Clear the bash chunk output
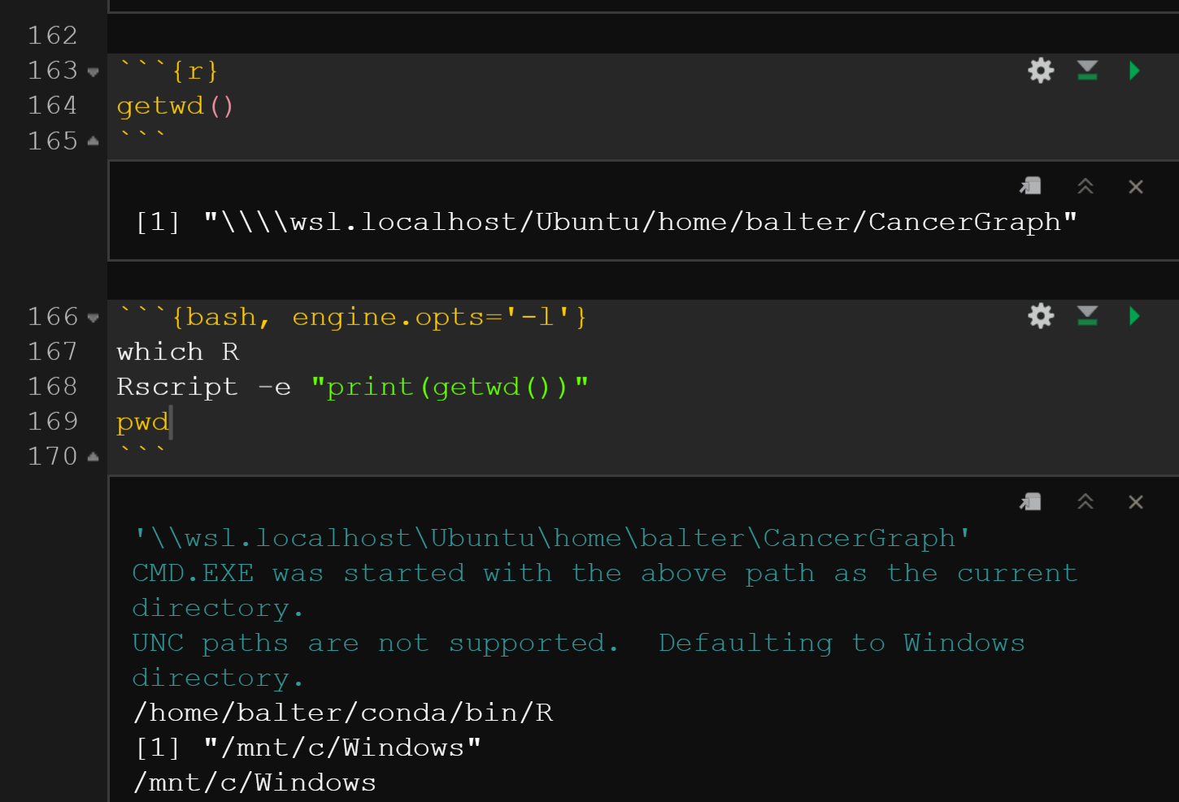This screenshot has width=1179, height=802. 1135,501
